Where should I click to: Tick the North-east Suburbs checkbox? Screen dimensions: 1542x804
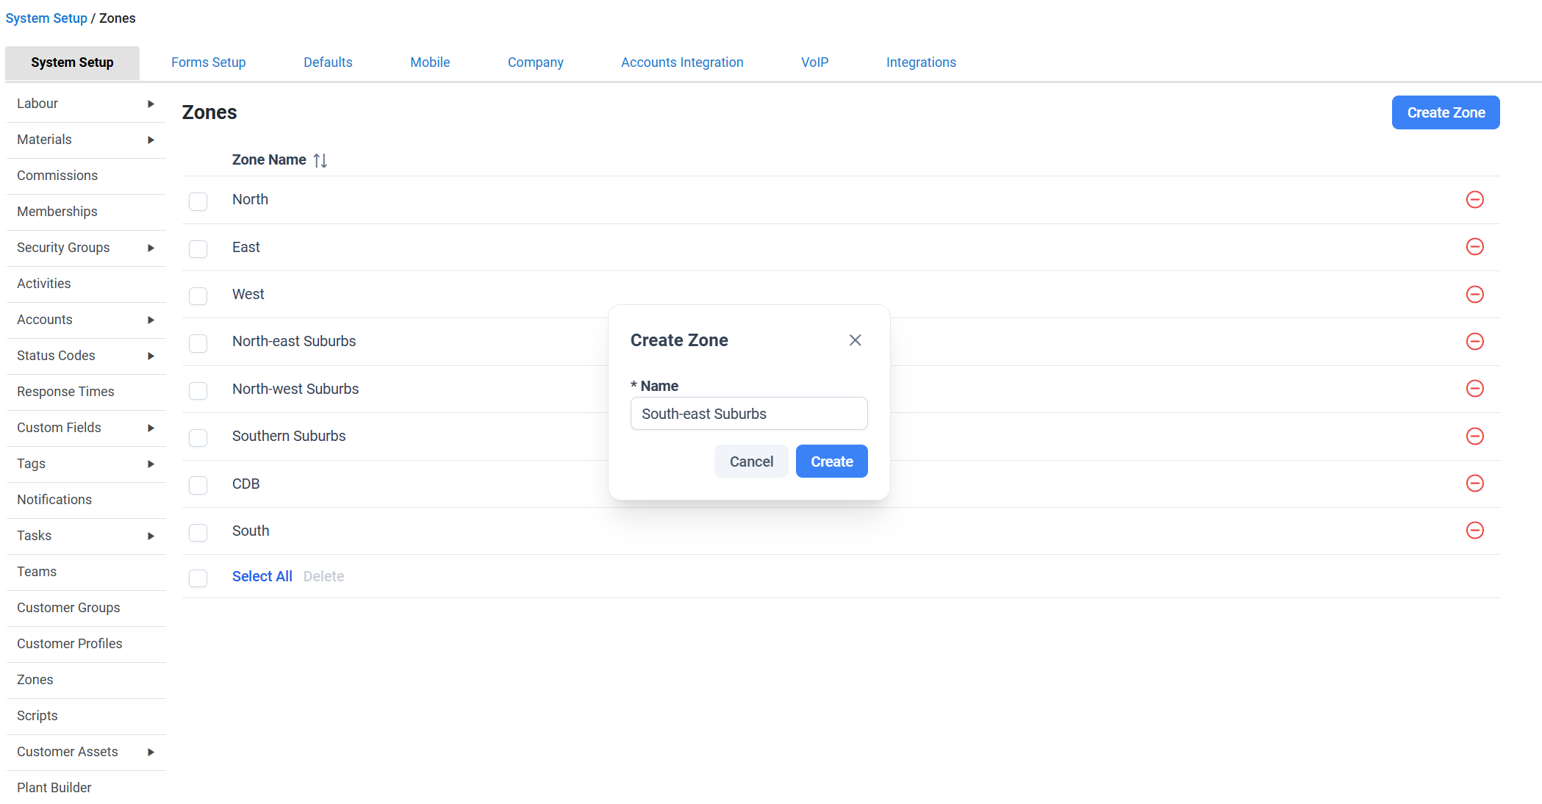click(198, 343)
